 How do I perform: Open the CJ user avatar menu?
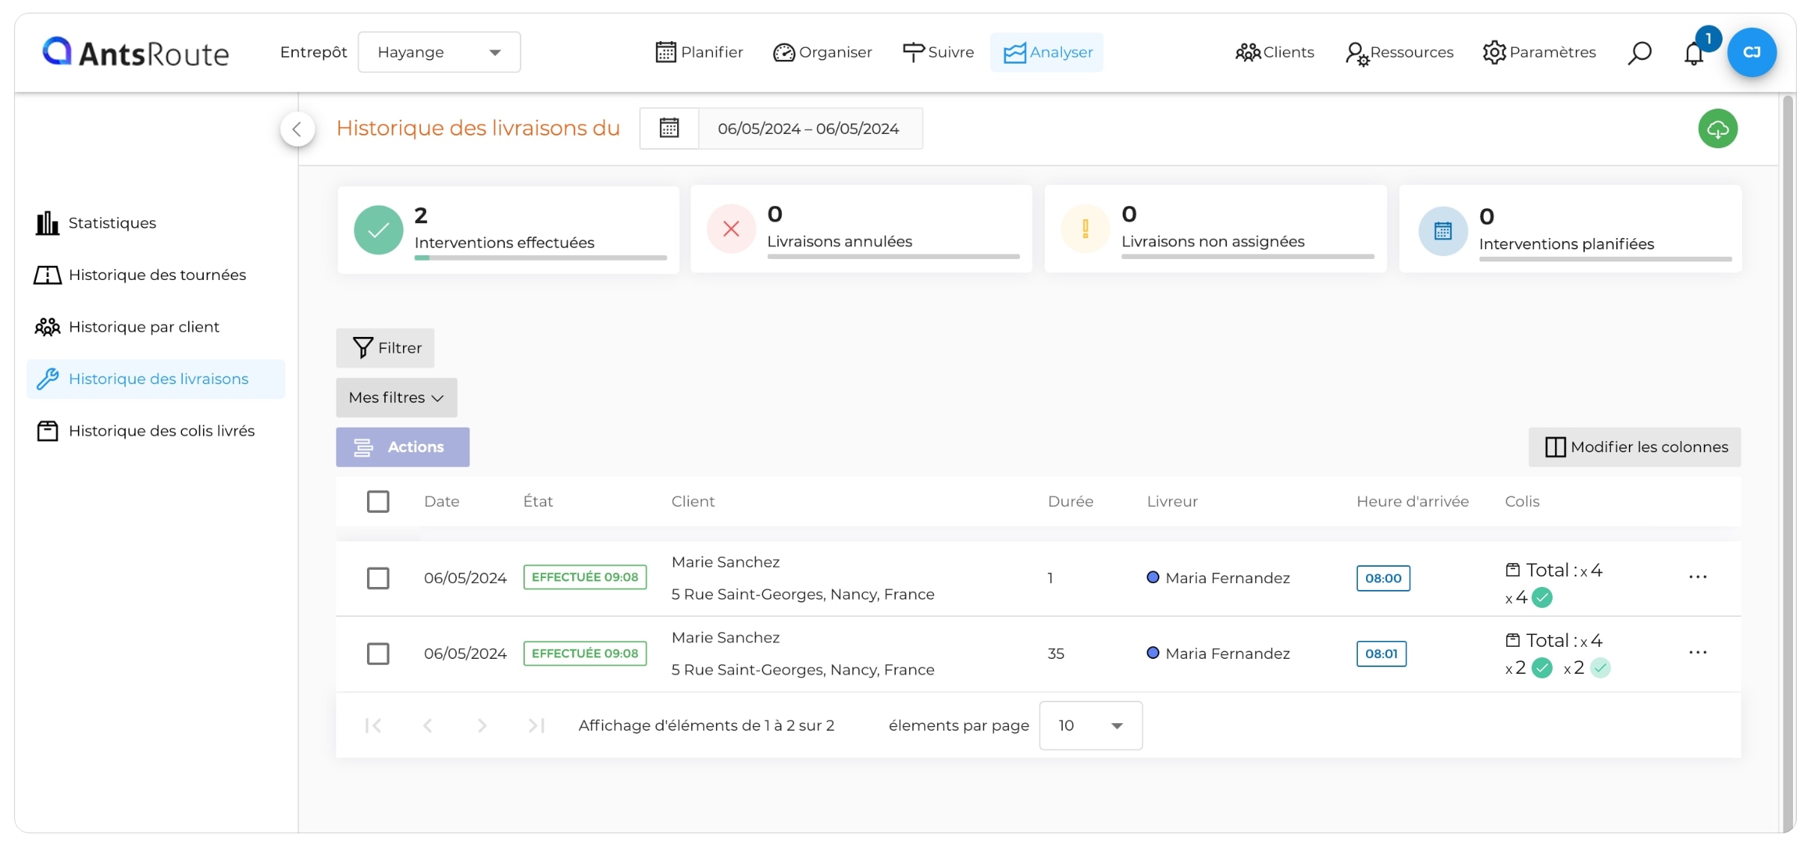click(1752, 52)
